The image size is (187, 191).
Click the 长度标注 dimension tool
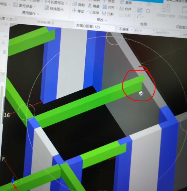pos(55,2)
